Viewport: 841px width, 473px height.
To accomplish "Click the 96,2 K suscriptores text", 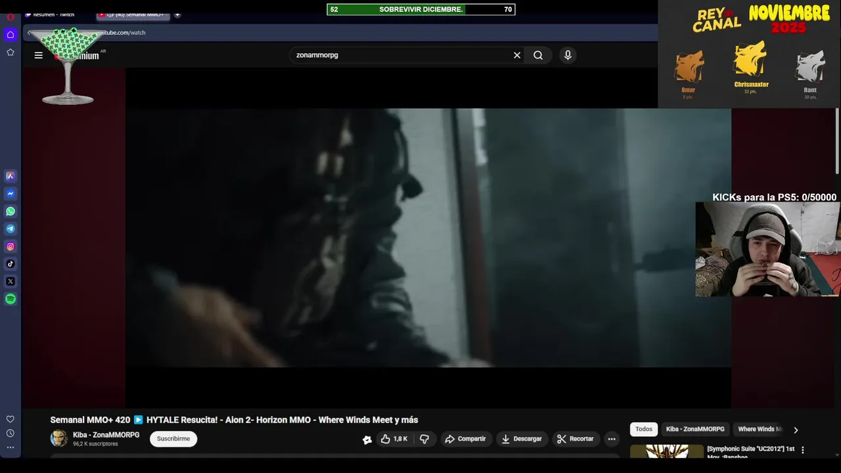I will pos(95,444).
